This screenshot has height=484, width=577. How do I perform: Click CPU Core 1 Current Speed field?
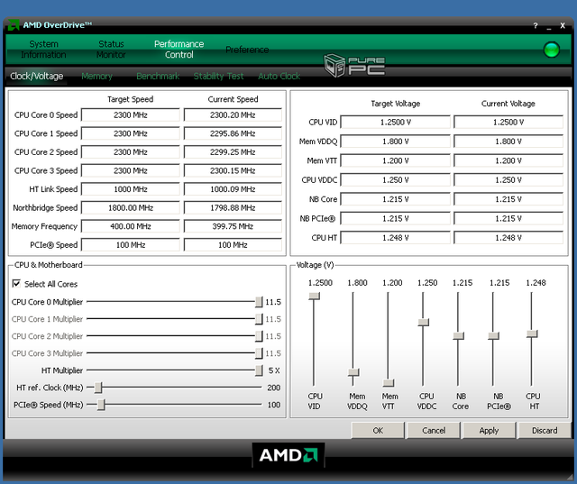point(233,133)
